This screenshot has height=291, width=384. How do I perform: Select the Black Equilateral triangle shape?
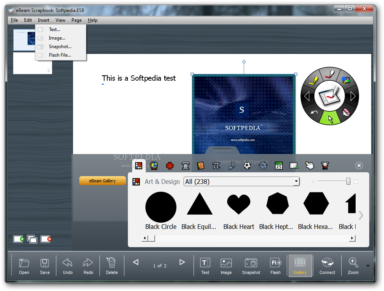click(200, 204)
